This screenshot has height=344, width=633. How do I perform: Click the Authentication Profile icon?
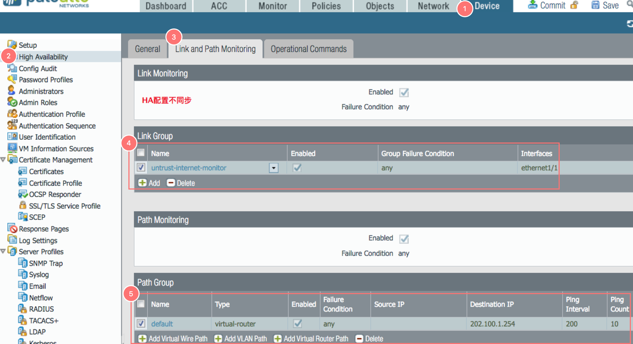tap(12, 114)
